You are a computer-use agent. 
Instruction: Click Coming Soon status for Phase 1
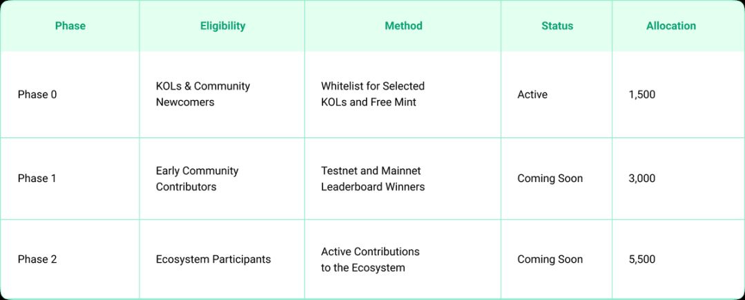[550, 179]
